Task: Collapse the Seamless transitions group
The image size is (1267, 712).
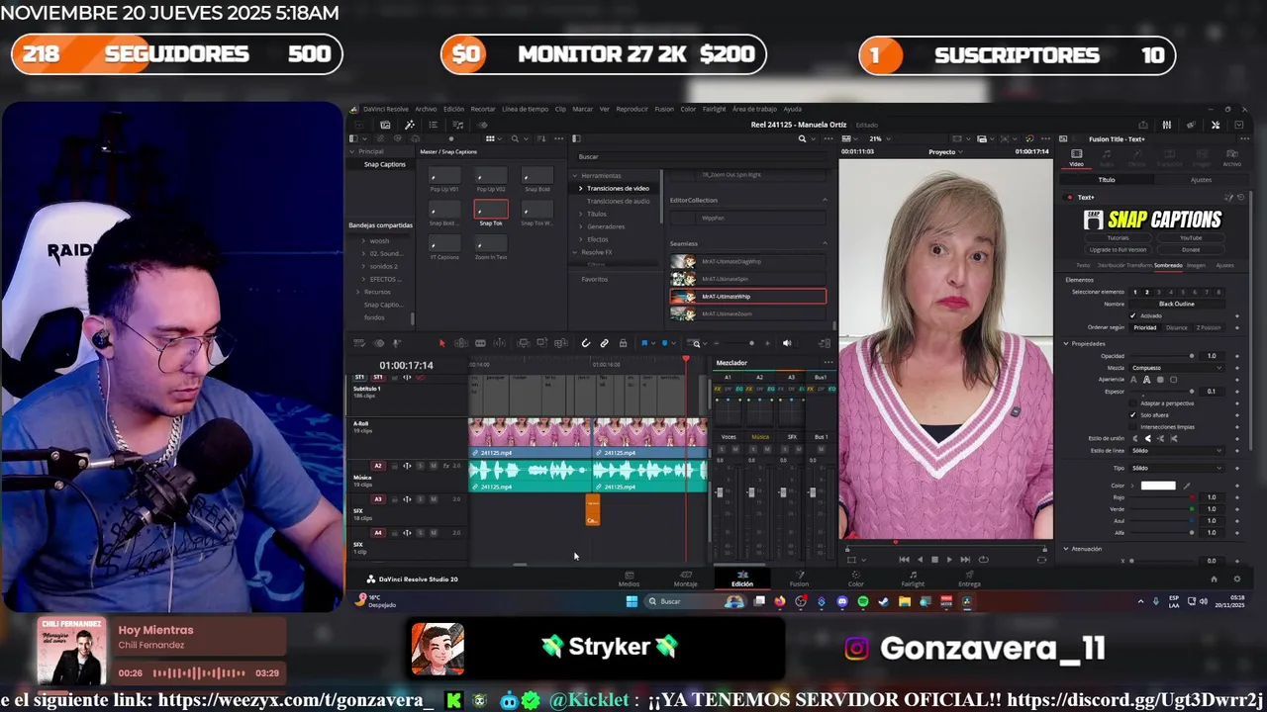Action: pos(826,243)
